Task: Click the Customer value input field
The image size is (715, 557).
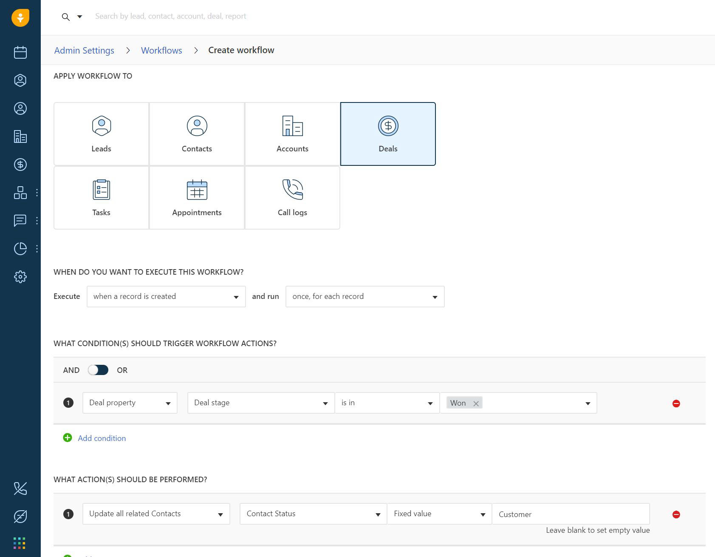Action: 571,514
